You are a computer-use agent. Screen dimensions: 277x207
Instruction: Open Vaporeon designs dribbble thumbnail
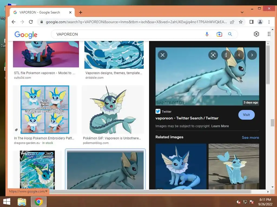114,55
